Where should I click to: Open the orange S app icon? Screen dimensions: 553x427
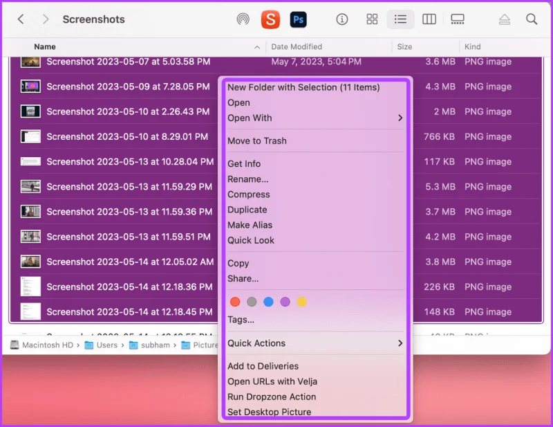pyautogui.click(x=270, y=19)
